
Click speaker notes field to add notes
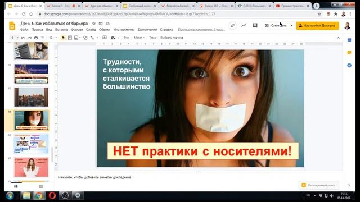tap(199, 177)
